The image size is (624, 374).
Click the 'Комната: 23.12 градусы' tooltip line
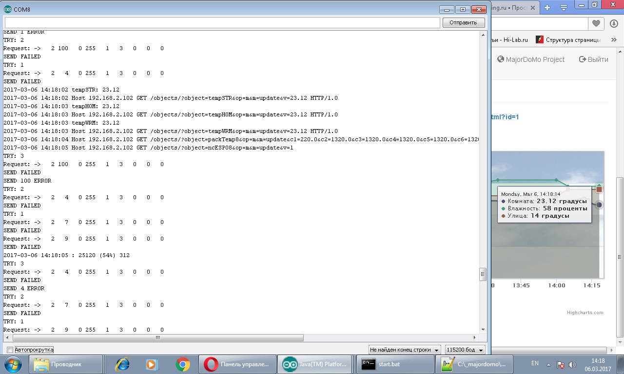[x=544, y=201]
